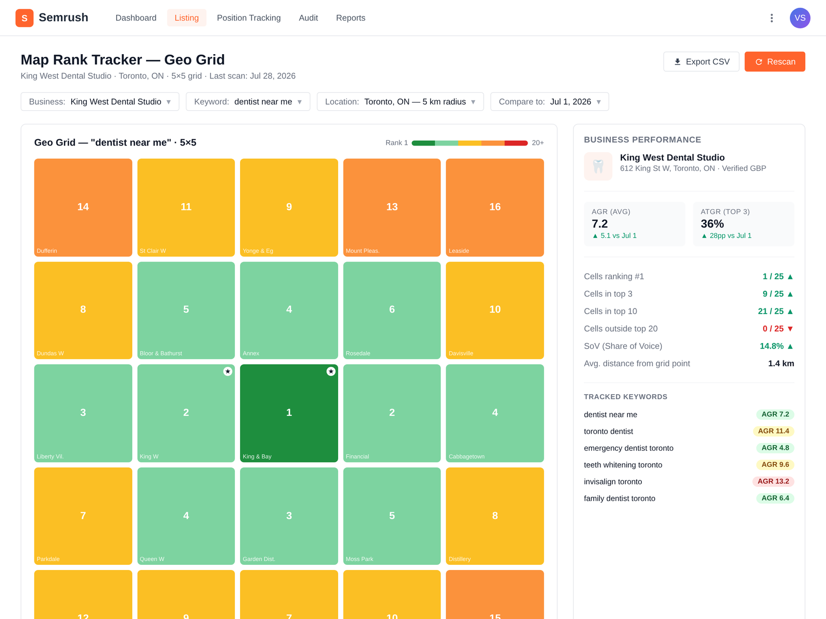The width and height of the screenshot is (826, 619).
Task: Click the 'Cells in top 3' value 9 / 25
Action: (x=777, y=294)
